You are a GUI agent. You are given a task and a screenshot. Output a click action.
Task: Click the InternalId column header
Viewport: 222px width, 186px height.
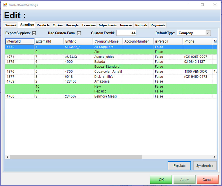tap(20, 41)
